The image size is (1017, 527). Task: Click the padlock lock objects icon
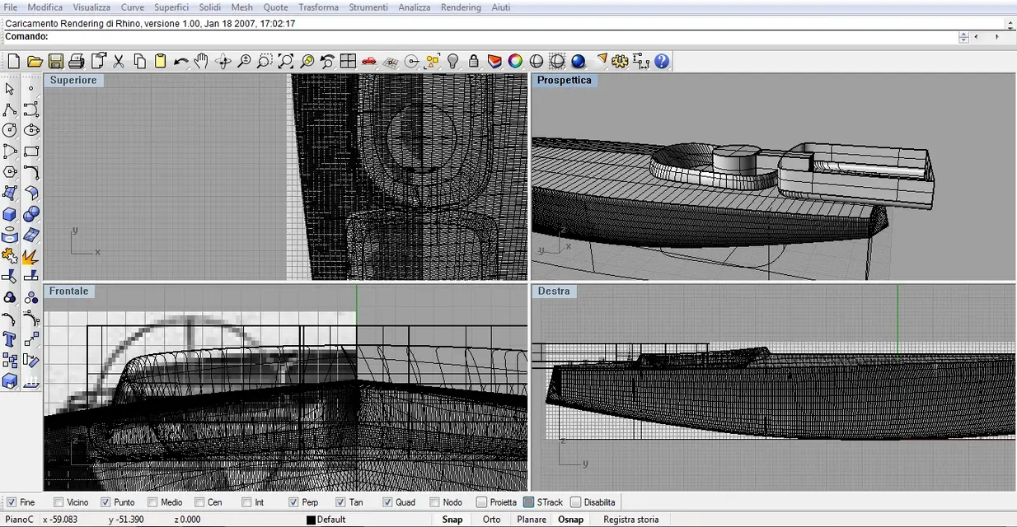click(474, 61)
